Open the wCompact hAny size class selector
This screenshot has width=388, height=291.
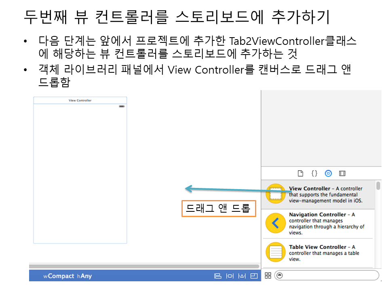67,276
